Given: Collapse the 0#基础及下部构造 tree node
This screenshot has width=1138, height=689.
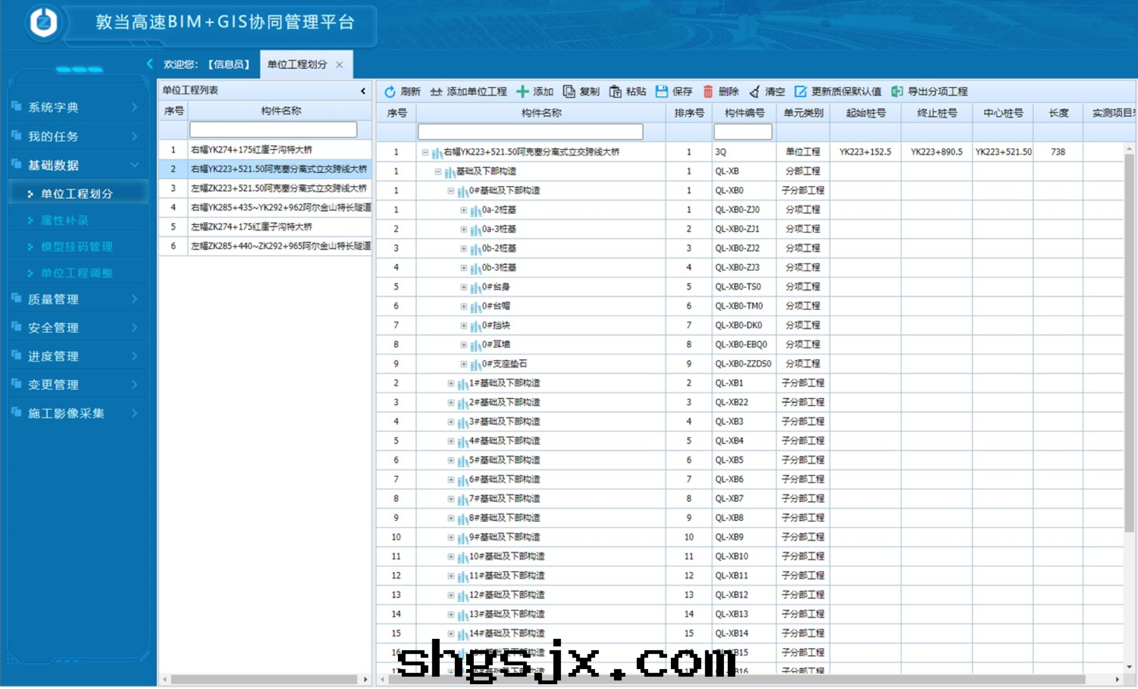Looking at the screenshot, I should click(450, 191).
